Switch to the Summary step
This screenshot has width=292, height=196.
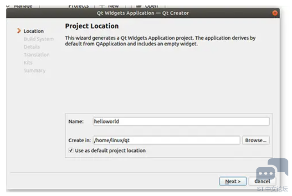pos(35,71)
